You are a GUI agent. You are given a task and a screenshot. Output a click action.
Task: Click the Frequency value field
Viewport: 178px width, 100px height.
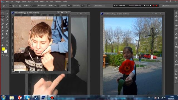[x=83, y=6]
